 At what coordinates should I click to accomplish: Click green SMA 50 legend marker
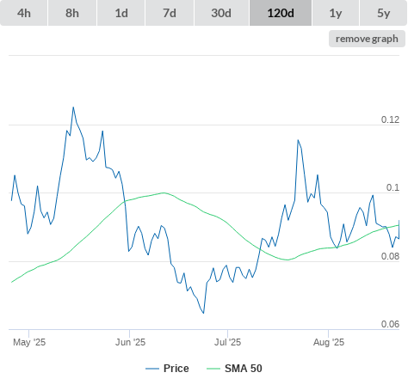(213, 369)
